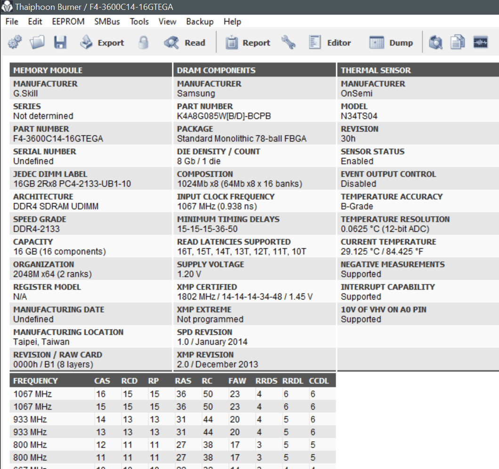Click the CAS column header
The image size is (499, 469).
tap(102, 381)
